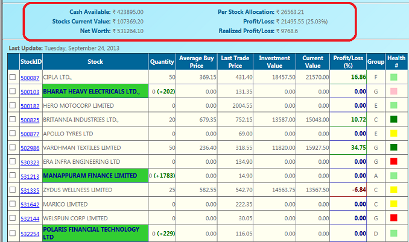Select Polaris Financial Technology row checkbox

[x=13, y=233]
